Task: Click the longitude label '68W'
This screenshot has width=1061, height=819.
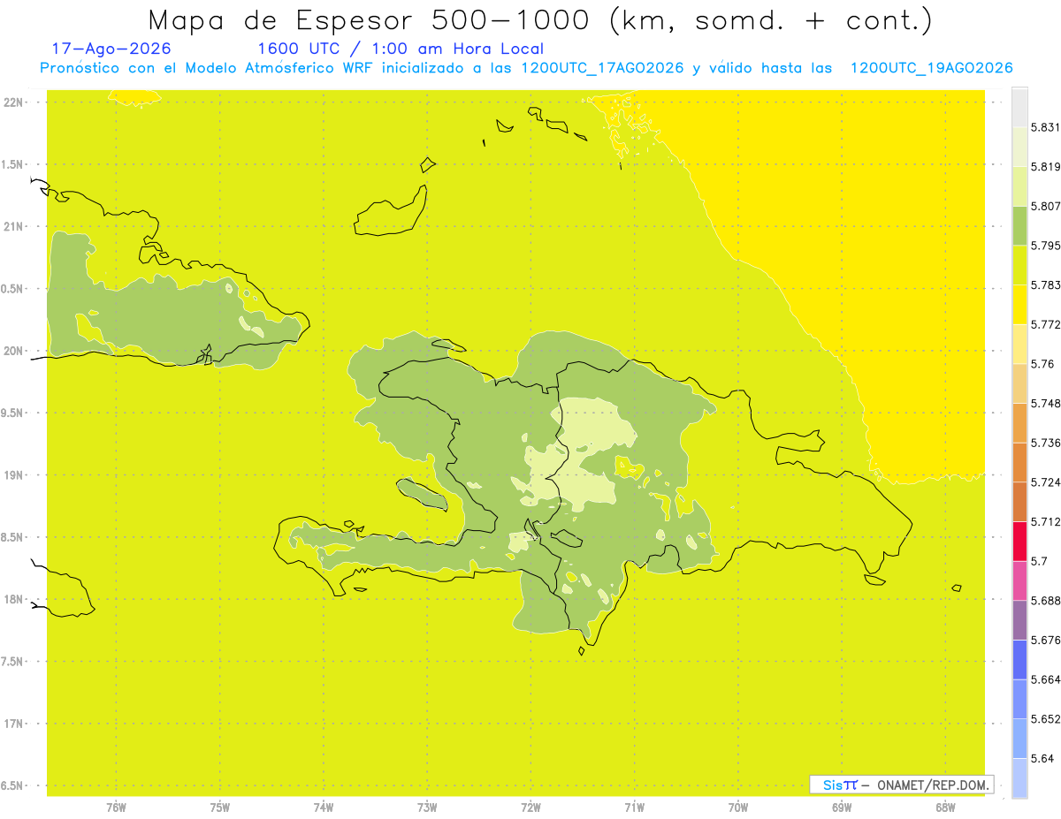Action: coord(945,808)
